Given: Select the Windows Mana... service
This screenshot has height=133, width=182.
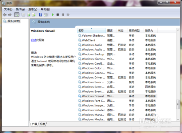Looking at the screenshot, I should point(117,115).
